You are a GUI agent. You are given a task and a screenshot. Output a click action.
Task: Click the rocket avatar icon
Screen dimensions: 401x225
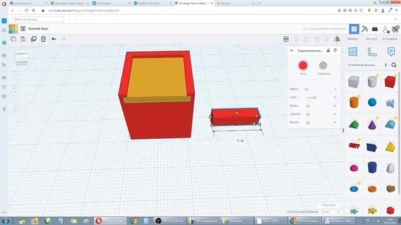click(395, 29)
